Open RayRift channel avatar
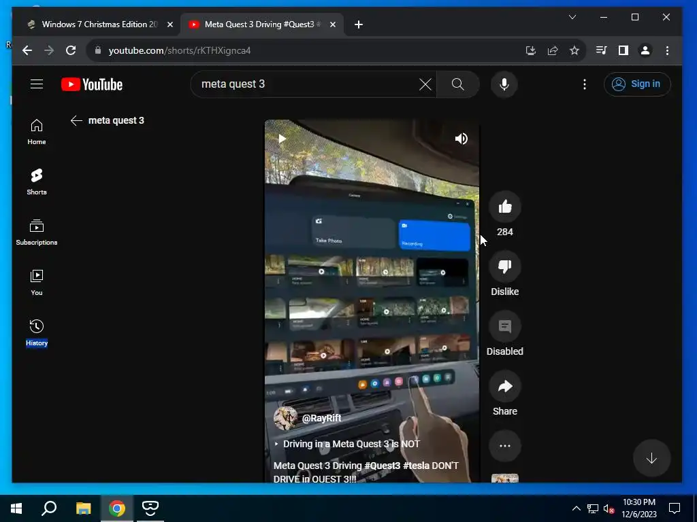This screenshot has width=697, height=522. pyautogui.click(x=285, y=418)
